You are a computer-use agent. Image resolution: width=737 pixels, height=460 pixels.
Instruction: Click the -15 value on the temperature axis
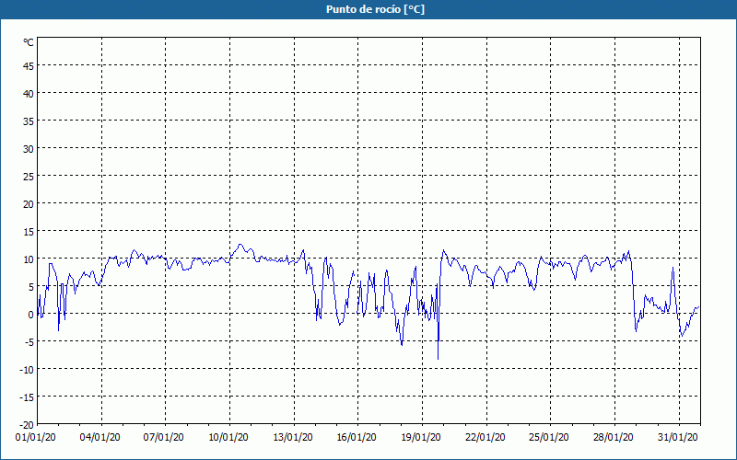(27, 397)
